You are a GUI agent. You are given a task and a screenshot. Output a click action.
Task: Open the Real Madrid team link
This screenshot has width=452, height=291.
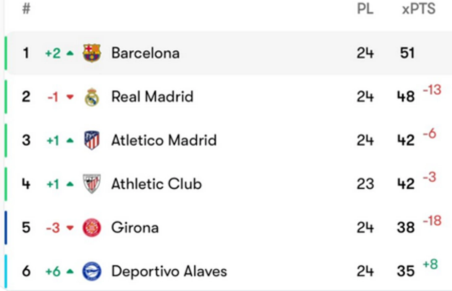152,97
